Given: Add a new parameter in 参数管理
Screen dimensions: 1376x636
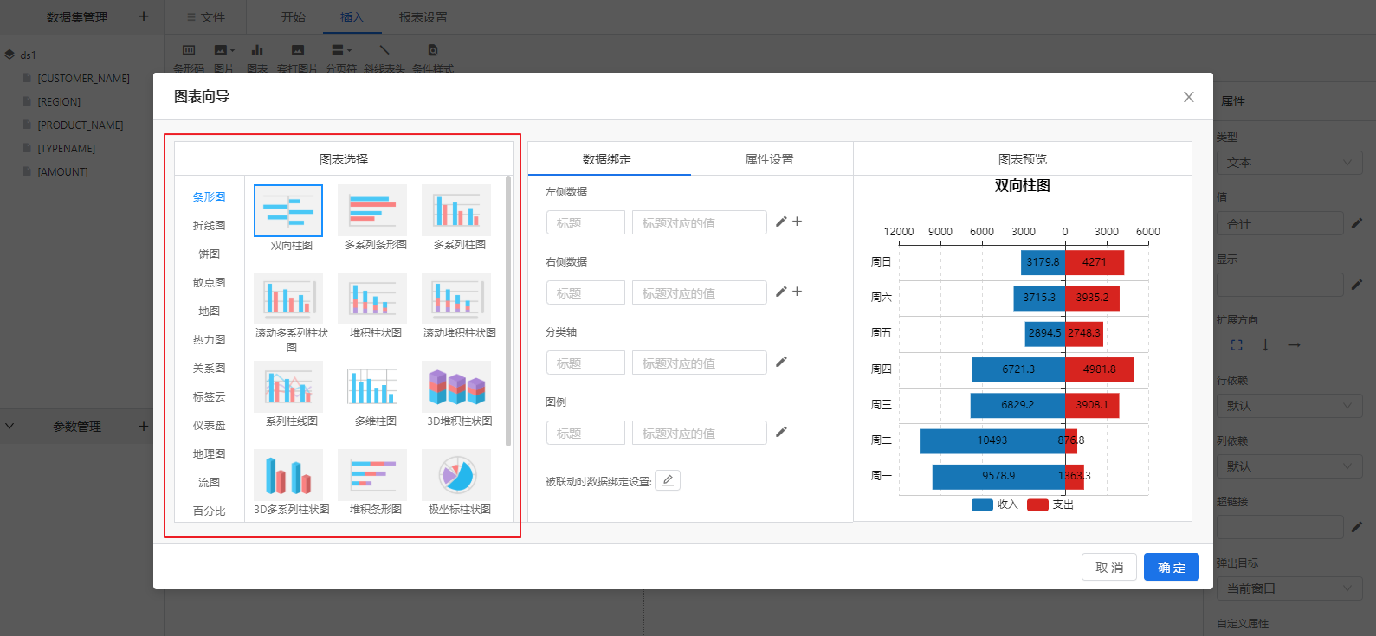Looking at the screenshot, I should [x=144, y=426].
